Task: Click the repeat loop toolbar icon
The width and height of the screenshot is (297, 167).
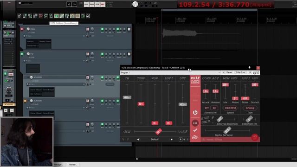Action: [x=83, y=16]
